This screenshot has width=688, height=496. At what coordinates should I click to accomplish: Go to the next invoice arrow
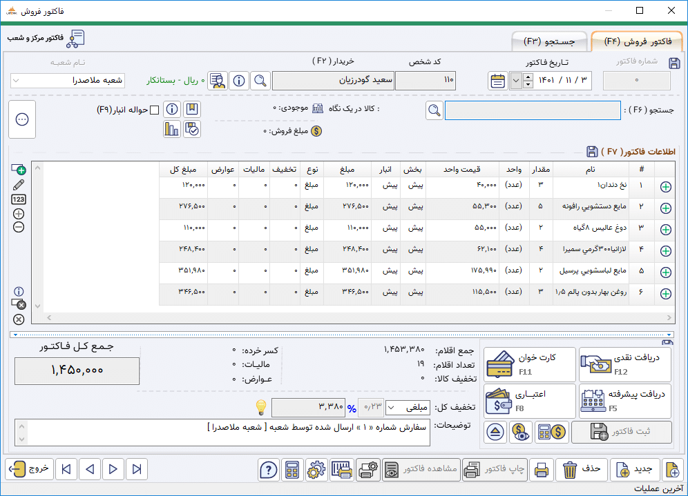113,469
